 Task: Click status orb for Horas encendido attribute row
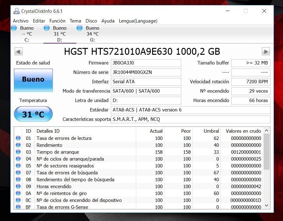[x=18, y=186]
